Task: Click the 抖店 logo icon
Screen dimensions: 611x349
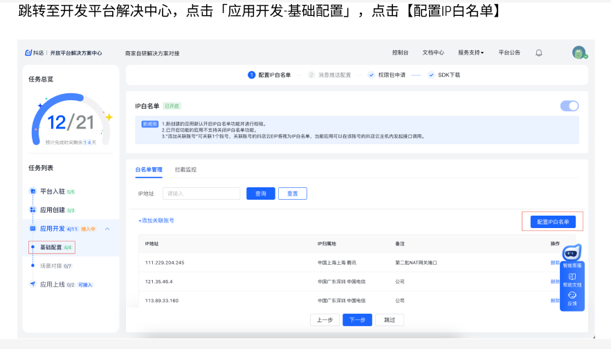Action: pyautogui.click(x=28, y=53)
